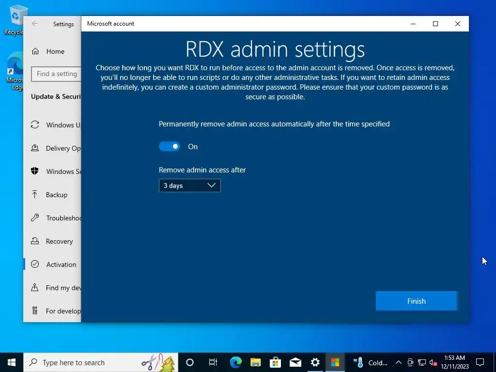Click the Recovery icon in sidebar

[x=35, y=241]
